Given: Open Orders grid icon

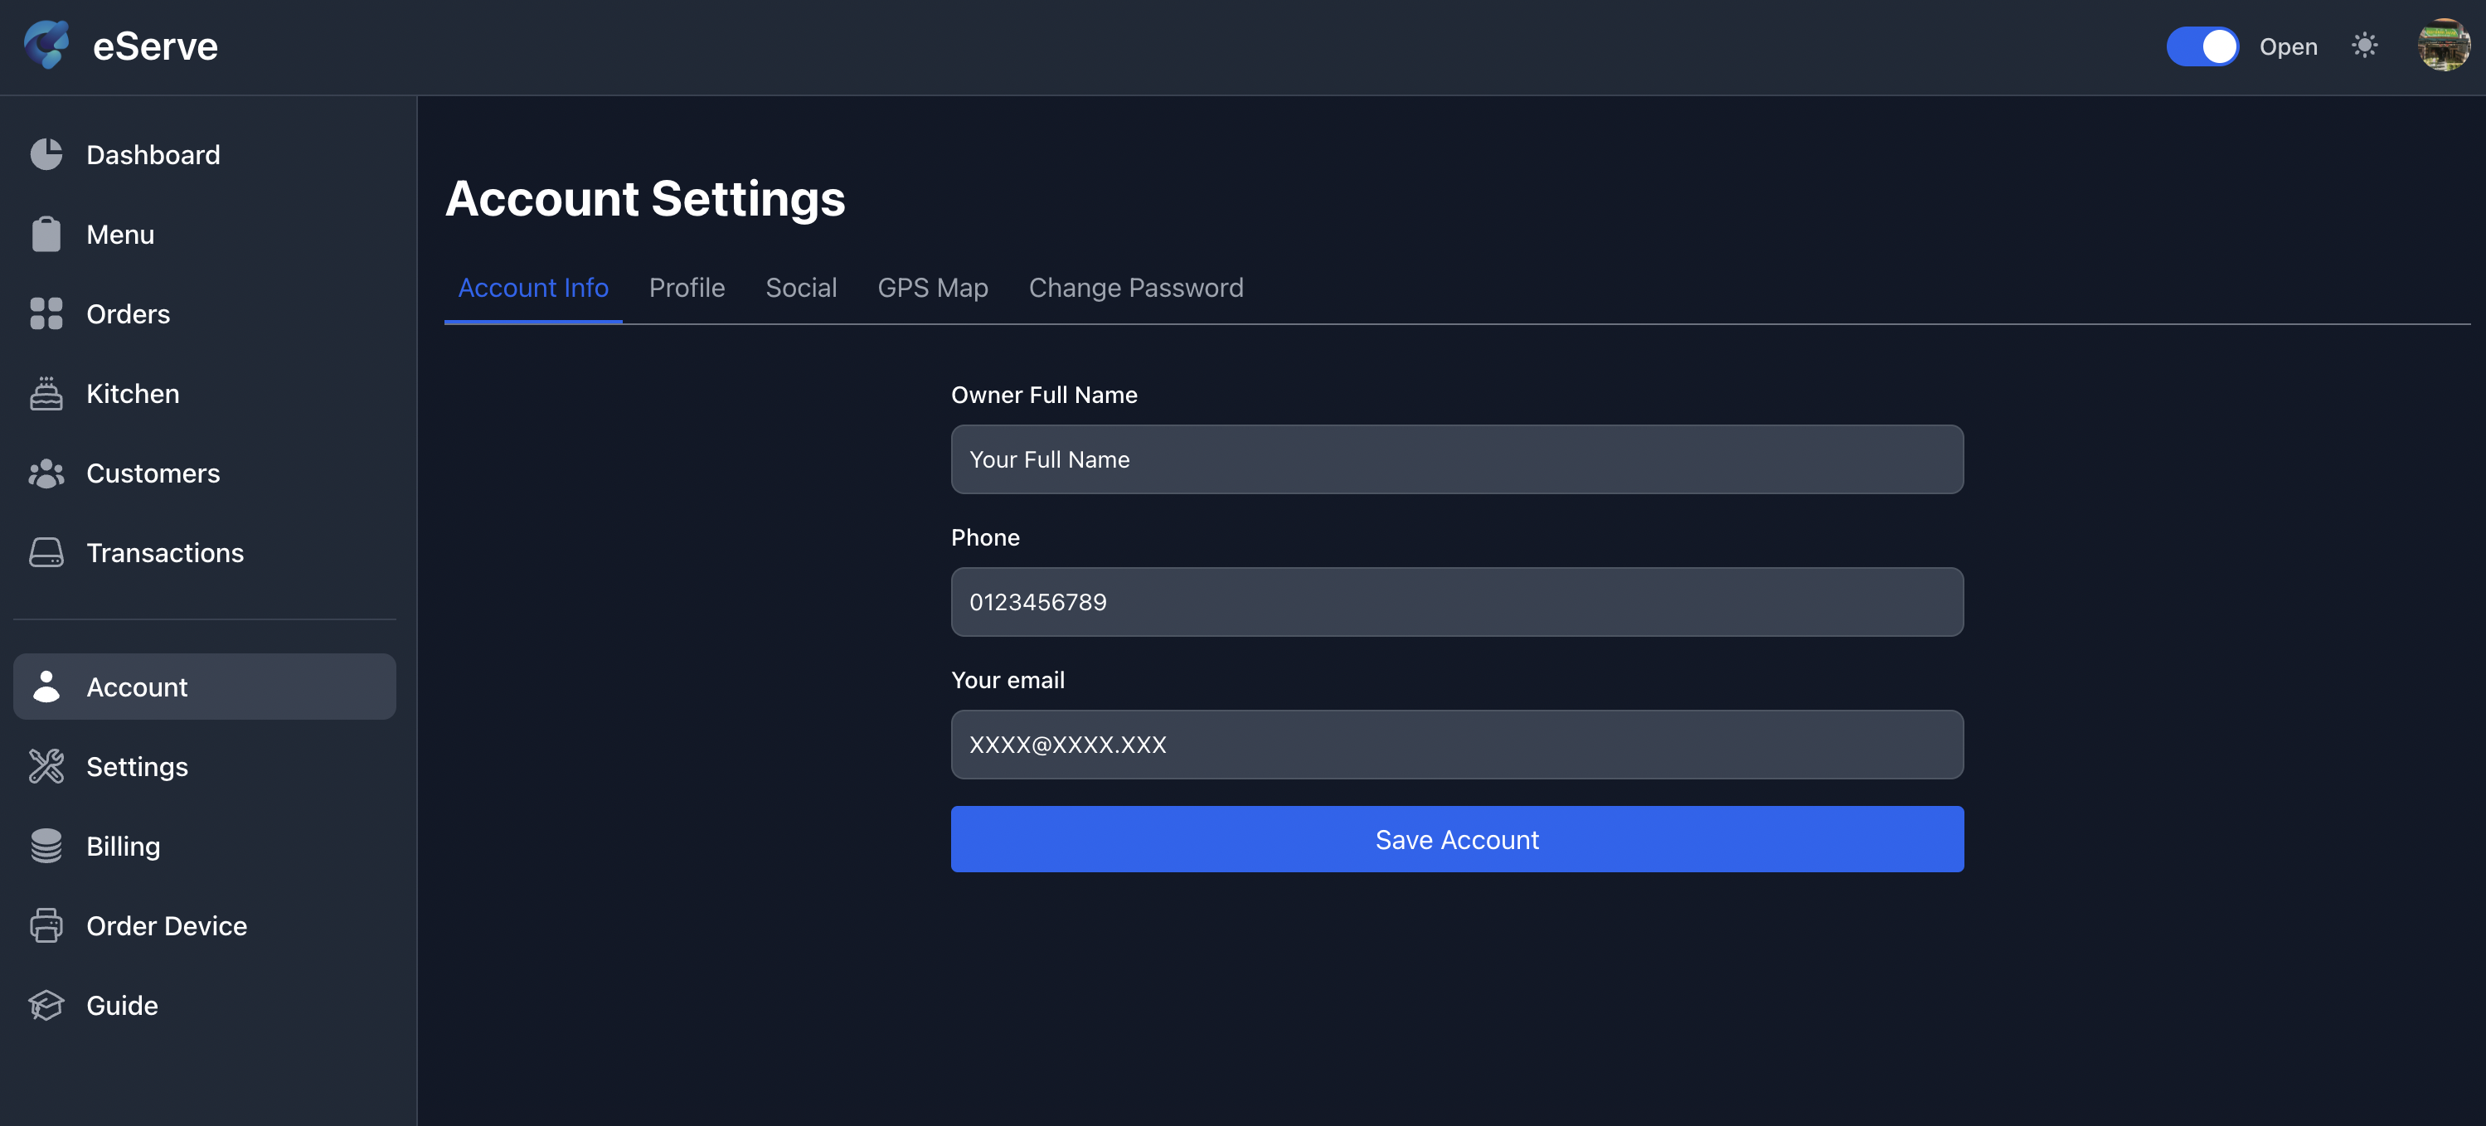Looking at the screenshot, I should pyautogui.click(x=46, y=313).
